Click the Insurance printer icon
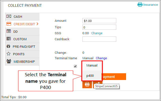Screen dimensions: 161x101 [140, 4]
